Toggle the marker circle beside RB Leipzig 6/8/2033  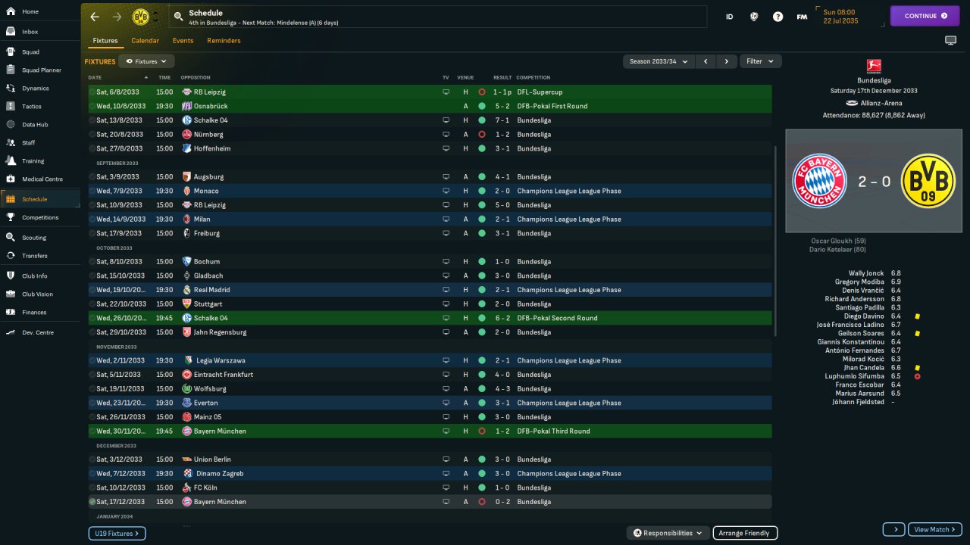point(92,92)
